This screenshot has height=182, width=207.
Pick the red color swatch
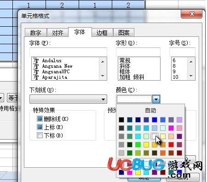[x=171, y=145]
